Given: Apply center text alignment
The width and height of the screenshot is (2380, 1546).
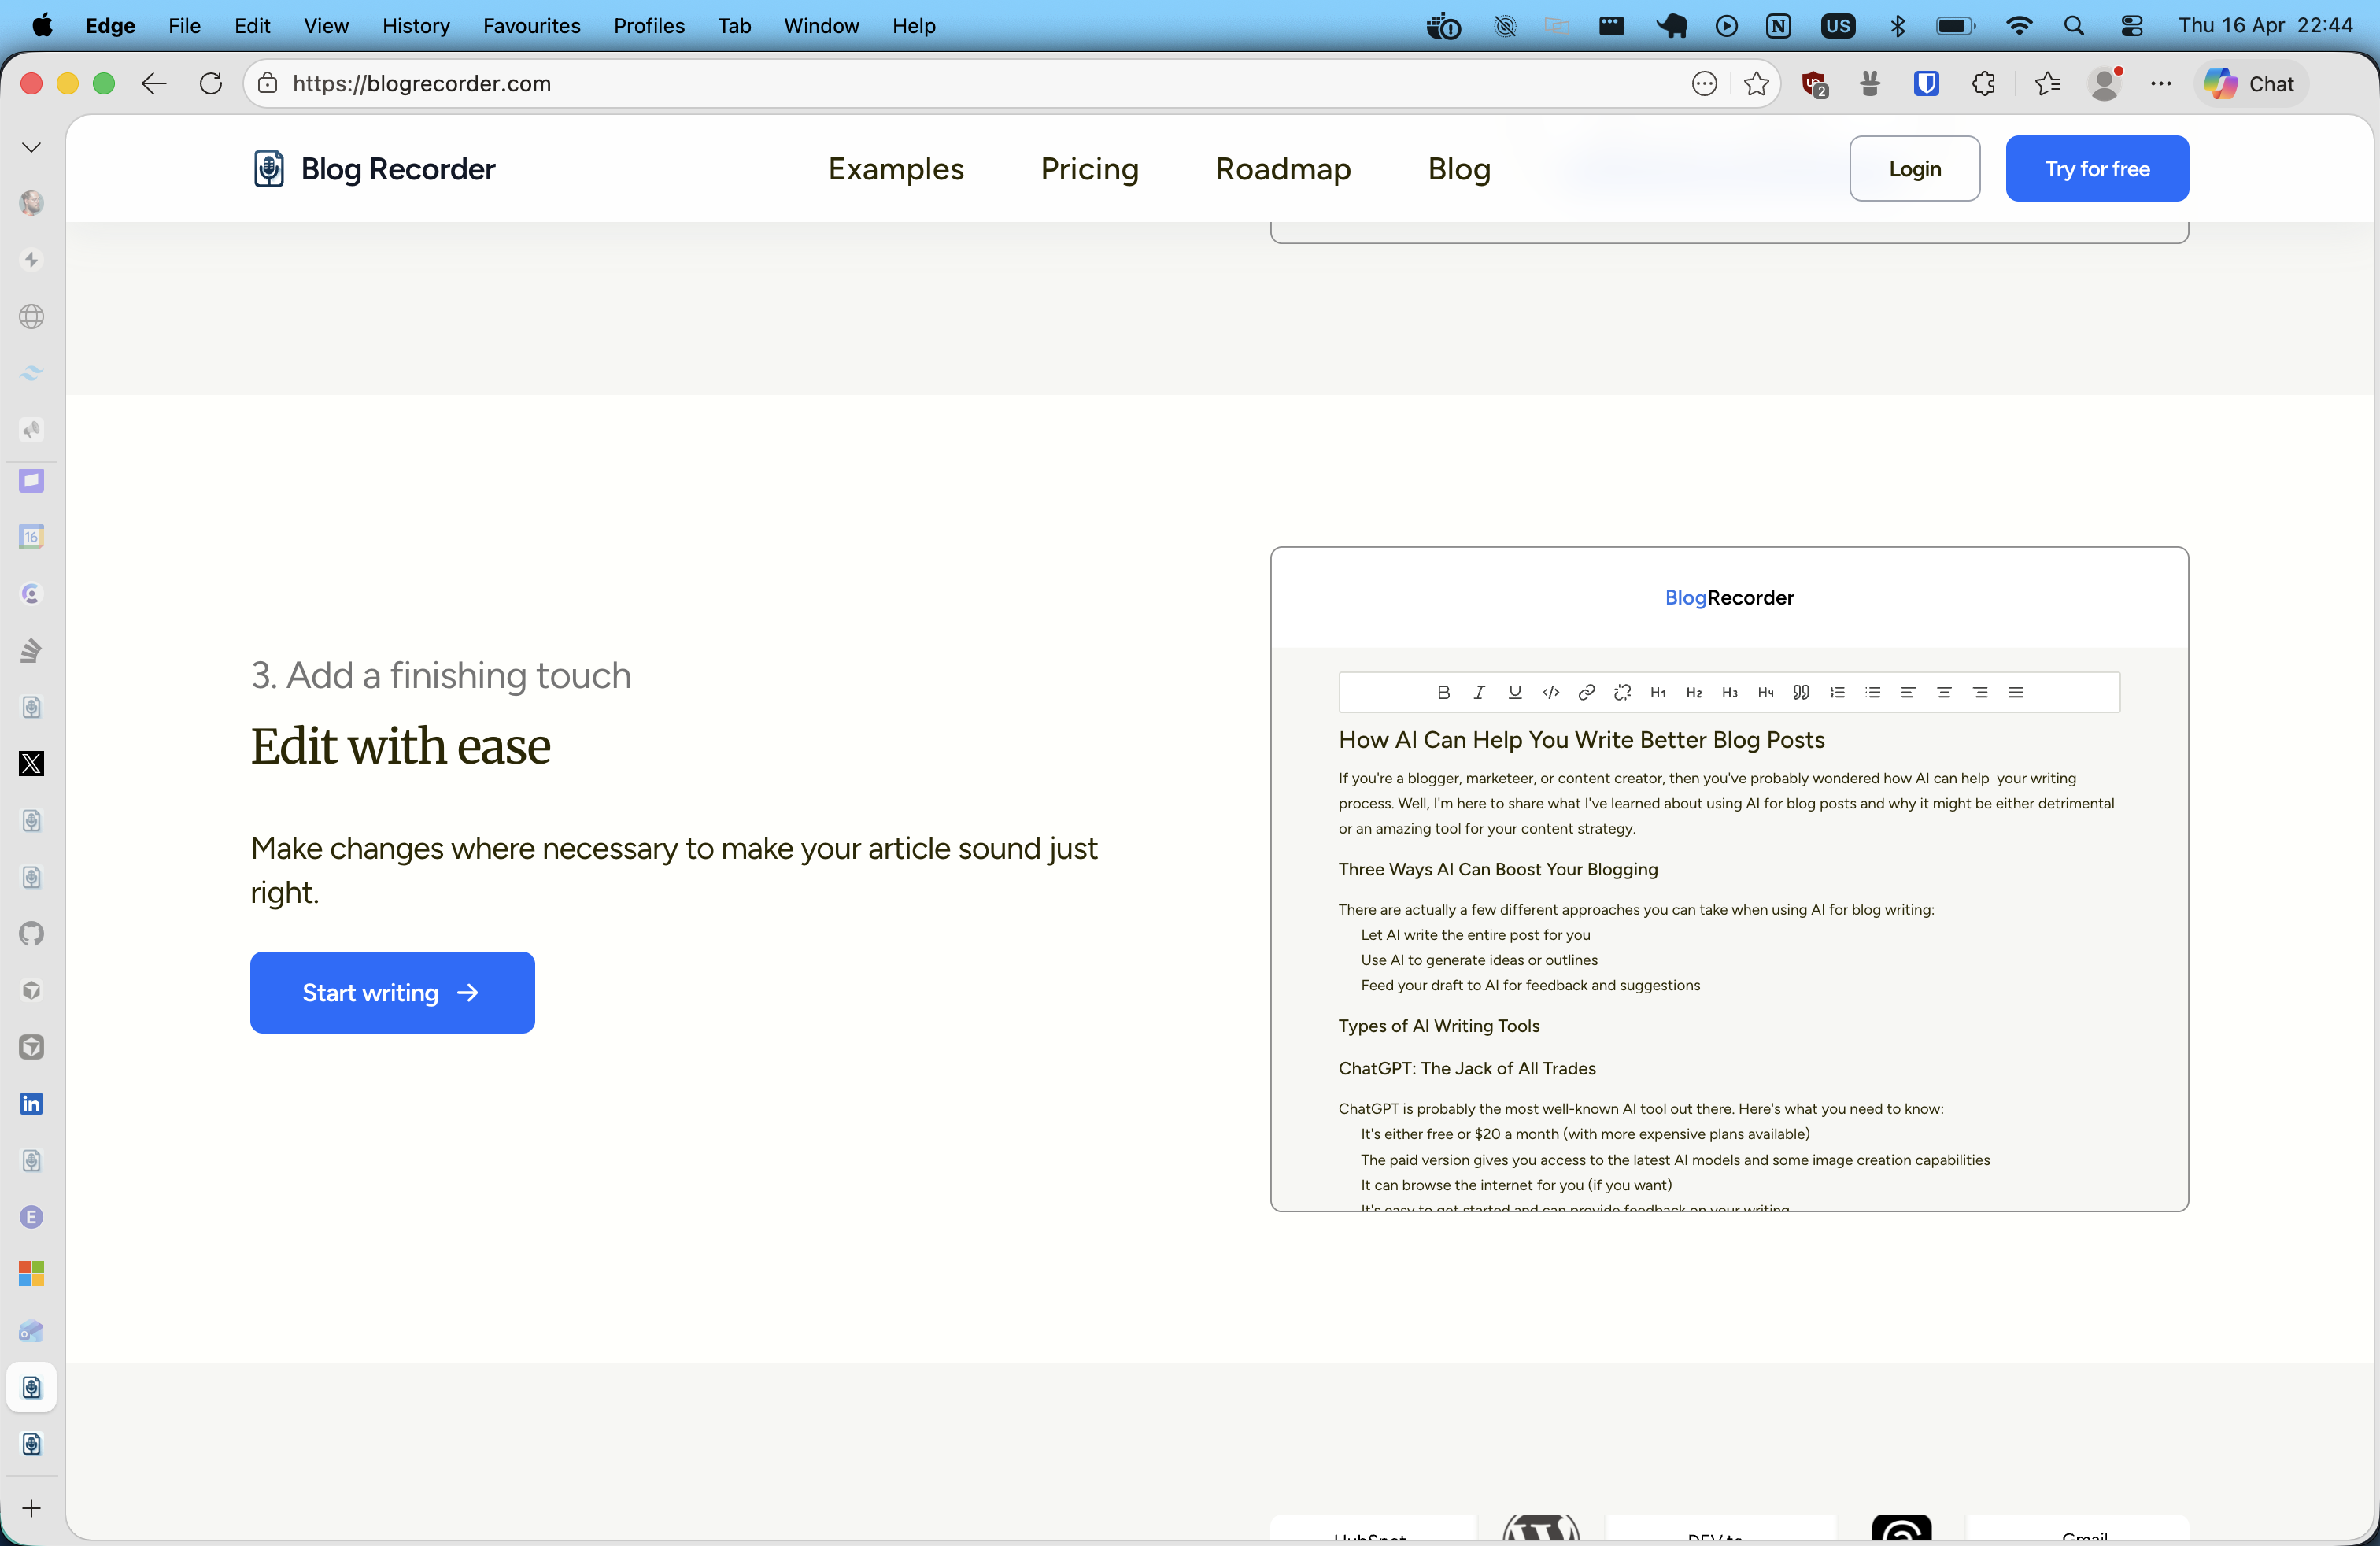Looking at the screenshot, I should coord(1945,692).
